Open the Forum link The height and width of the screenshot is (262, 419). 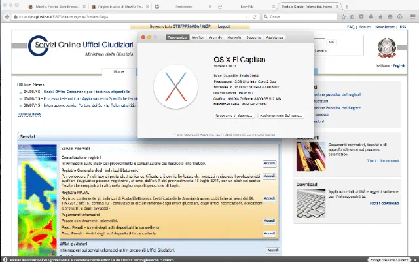[x=365, y=27]
